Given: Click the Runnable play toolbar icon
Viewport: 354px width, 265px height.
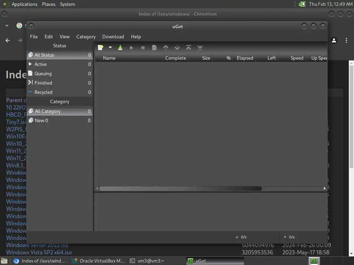Looking at the screenshot, I should tap(131, 48).
